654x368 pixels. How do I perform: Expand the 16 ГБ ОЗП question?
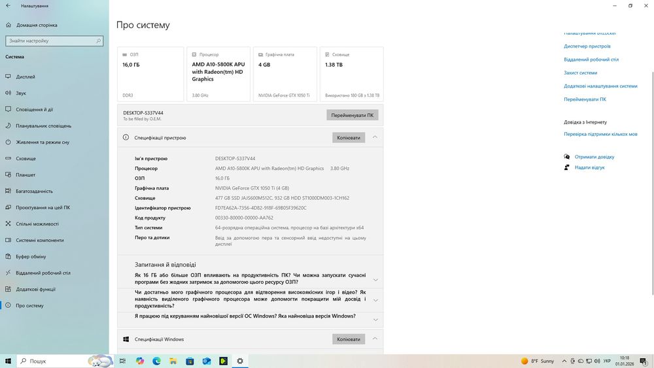click(x=375, y=280)
